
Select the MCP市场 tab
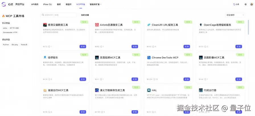tap(81, 4)
